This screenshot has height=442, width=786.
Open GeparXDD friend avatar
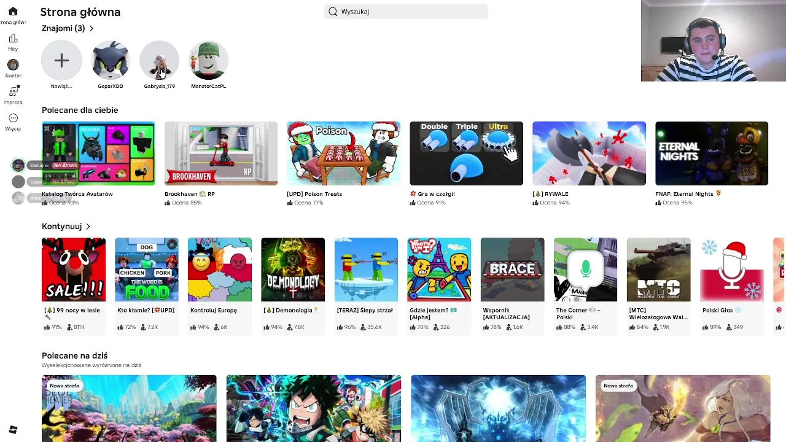[111, 60]
